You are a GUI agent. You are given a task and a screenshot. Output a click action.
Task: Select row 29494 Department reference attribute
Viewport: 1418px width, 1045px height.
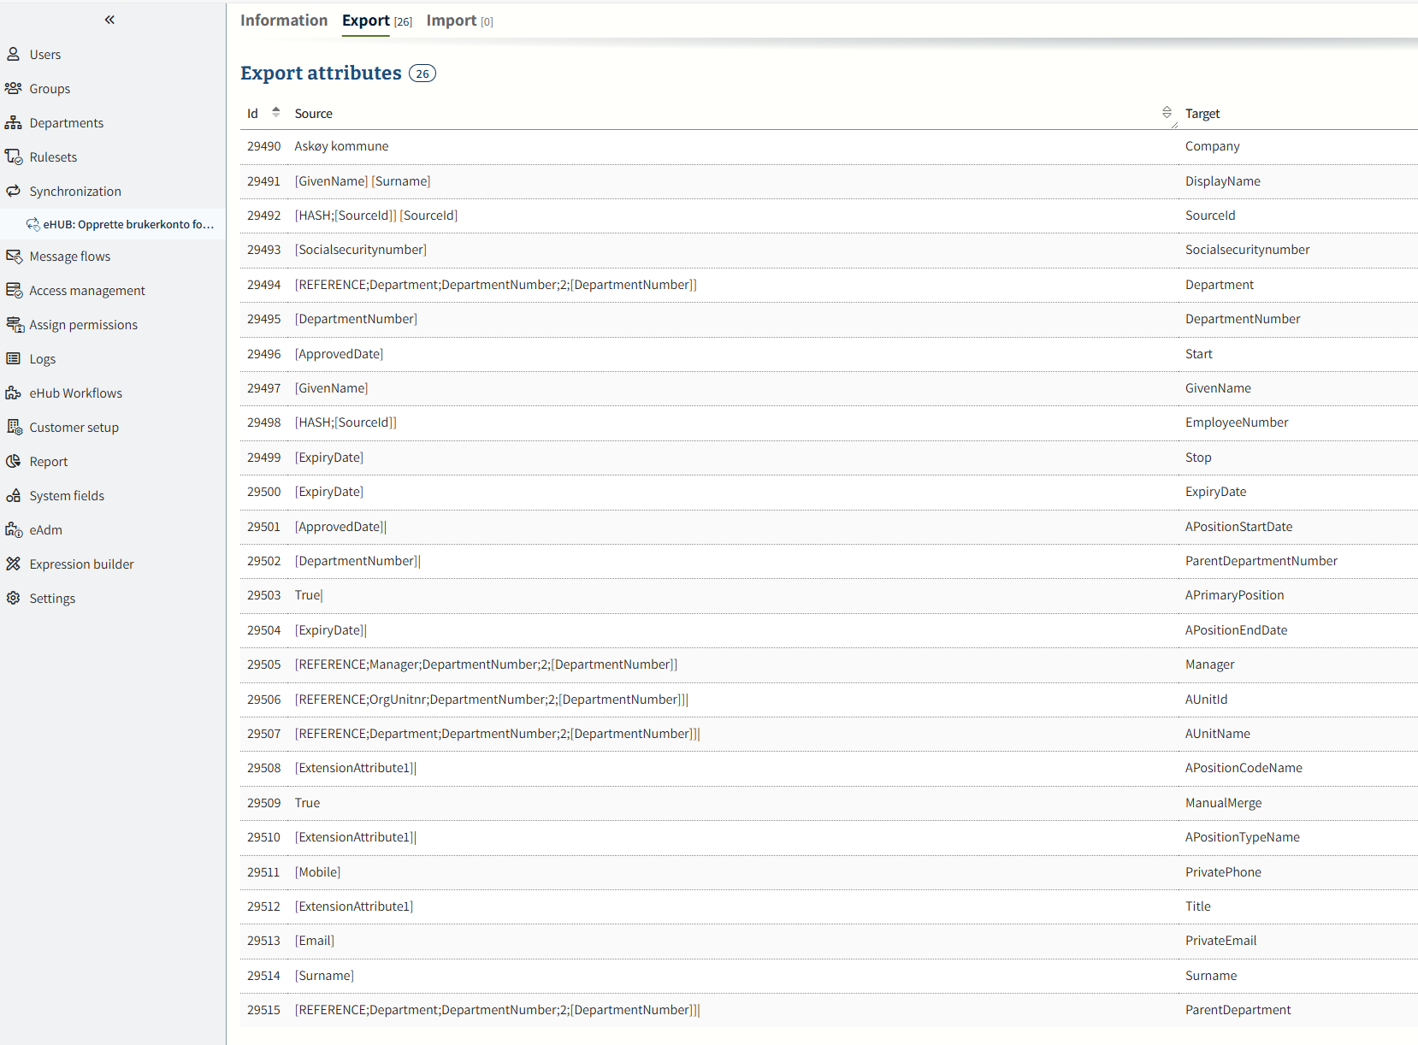[495, 285]
